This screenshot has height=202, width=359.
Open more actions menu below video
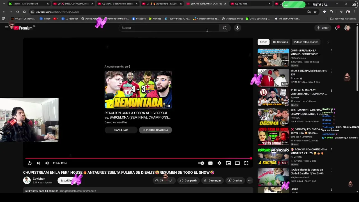tap(250, 180)
